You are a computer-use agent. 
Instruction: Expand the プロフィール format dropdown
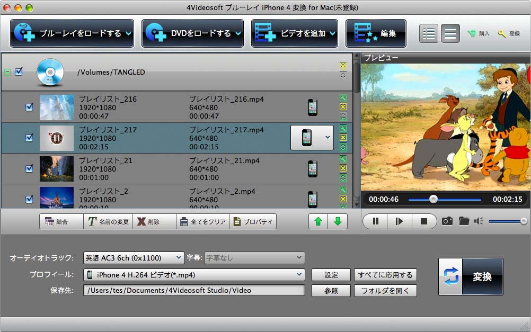pyautogui.click(x=194, y=275)
